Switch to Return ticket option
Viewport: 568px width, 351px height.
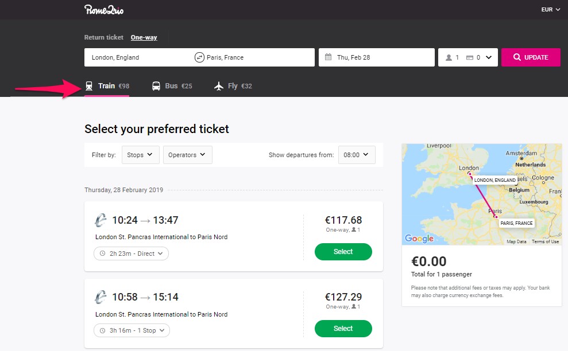[x=103, y=37]
